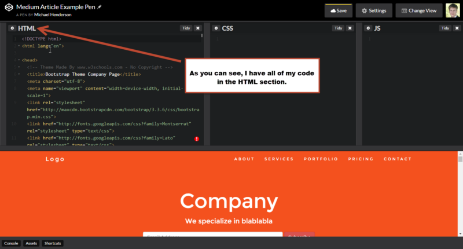This screenshot has width=463, height=249.
Task: Click the PRICING link in preview navbar
Action: click(361, 159)
